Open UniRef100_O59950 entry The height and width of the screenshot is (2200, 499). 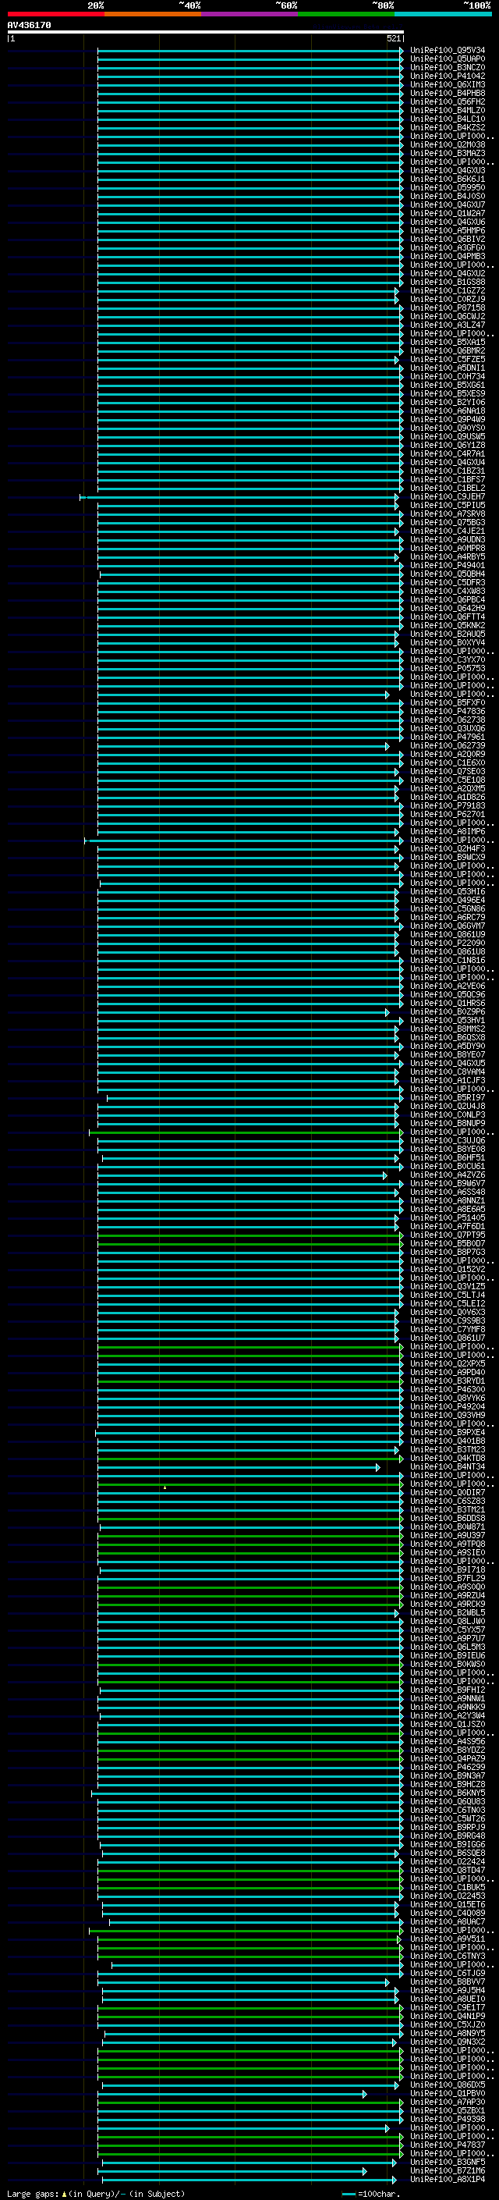tap(447, 188)
